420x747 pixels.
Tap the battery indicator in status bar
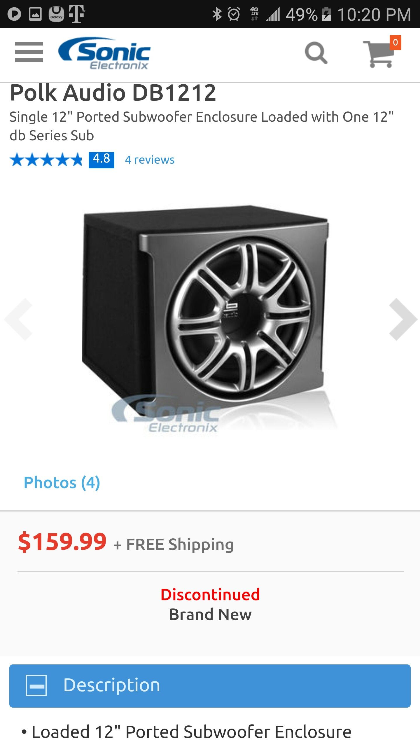click(x=326, y=14)
